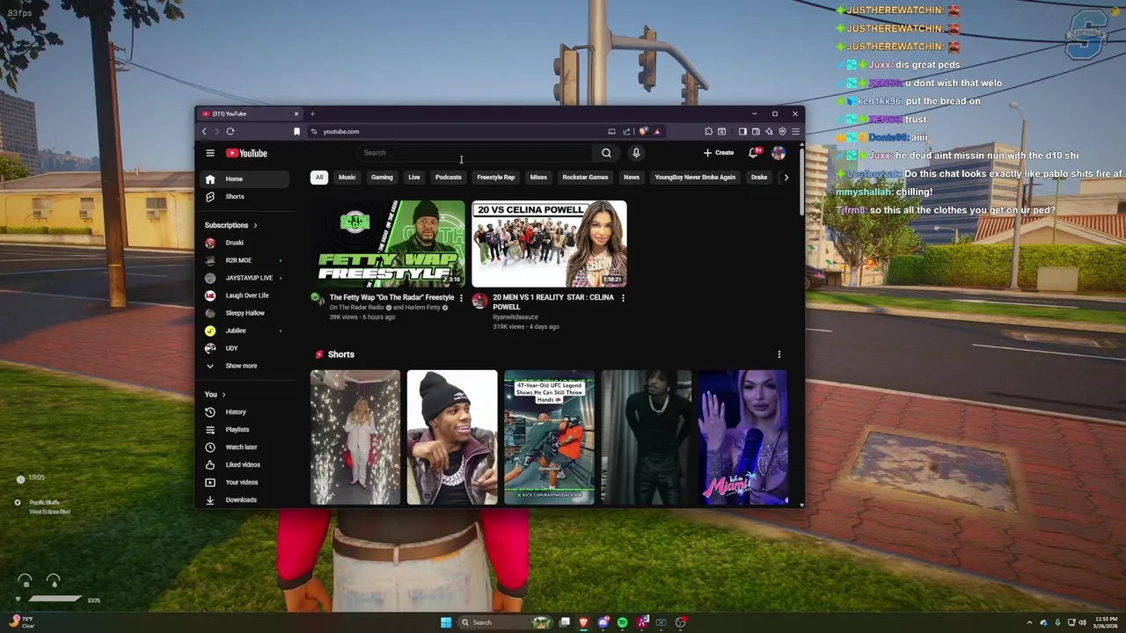This screenshot has width=1126, height=633.
Task: Open Discord from the taskbar
Action: click(x=603, y=622)
